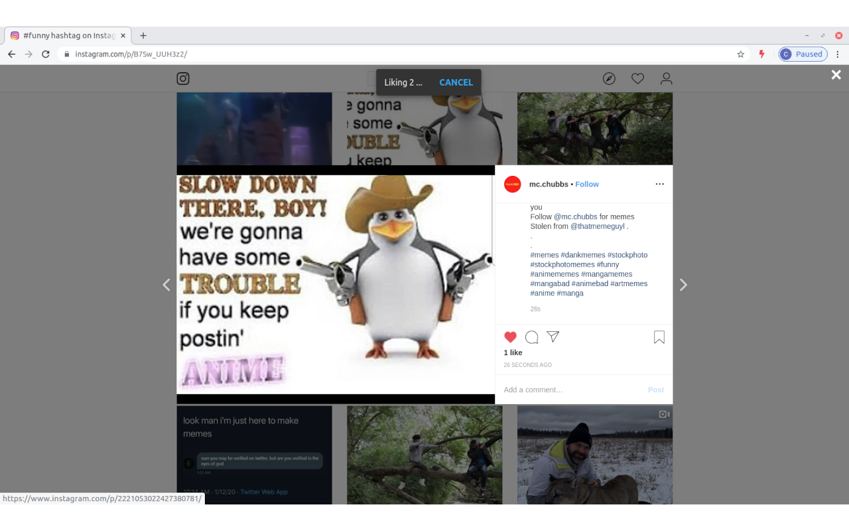Open @mc.chubbs mention in caption

[576, 216]
